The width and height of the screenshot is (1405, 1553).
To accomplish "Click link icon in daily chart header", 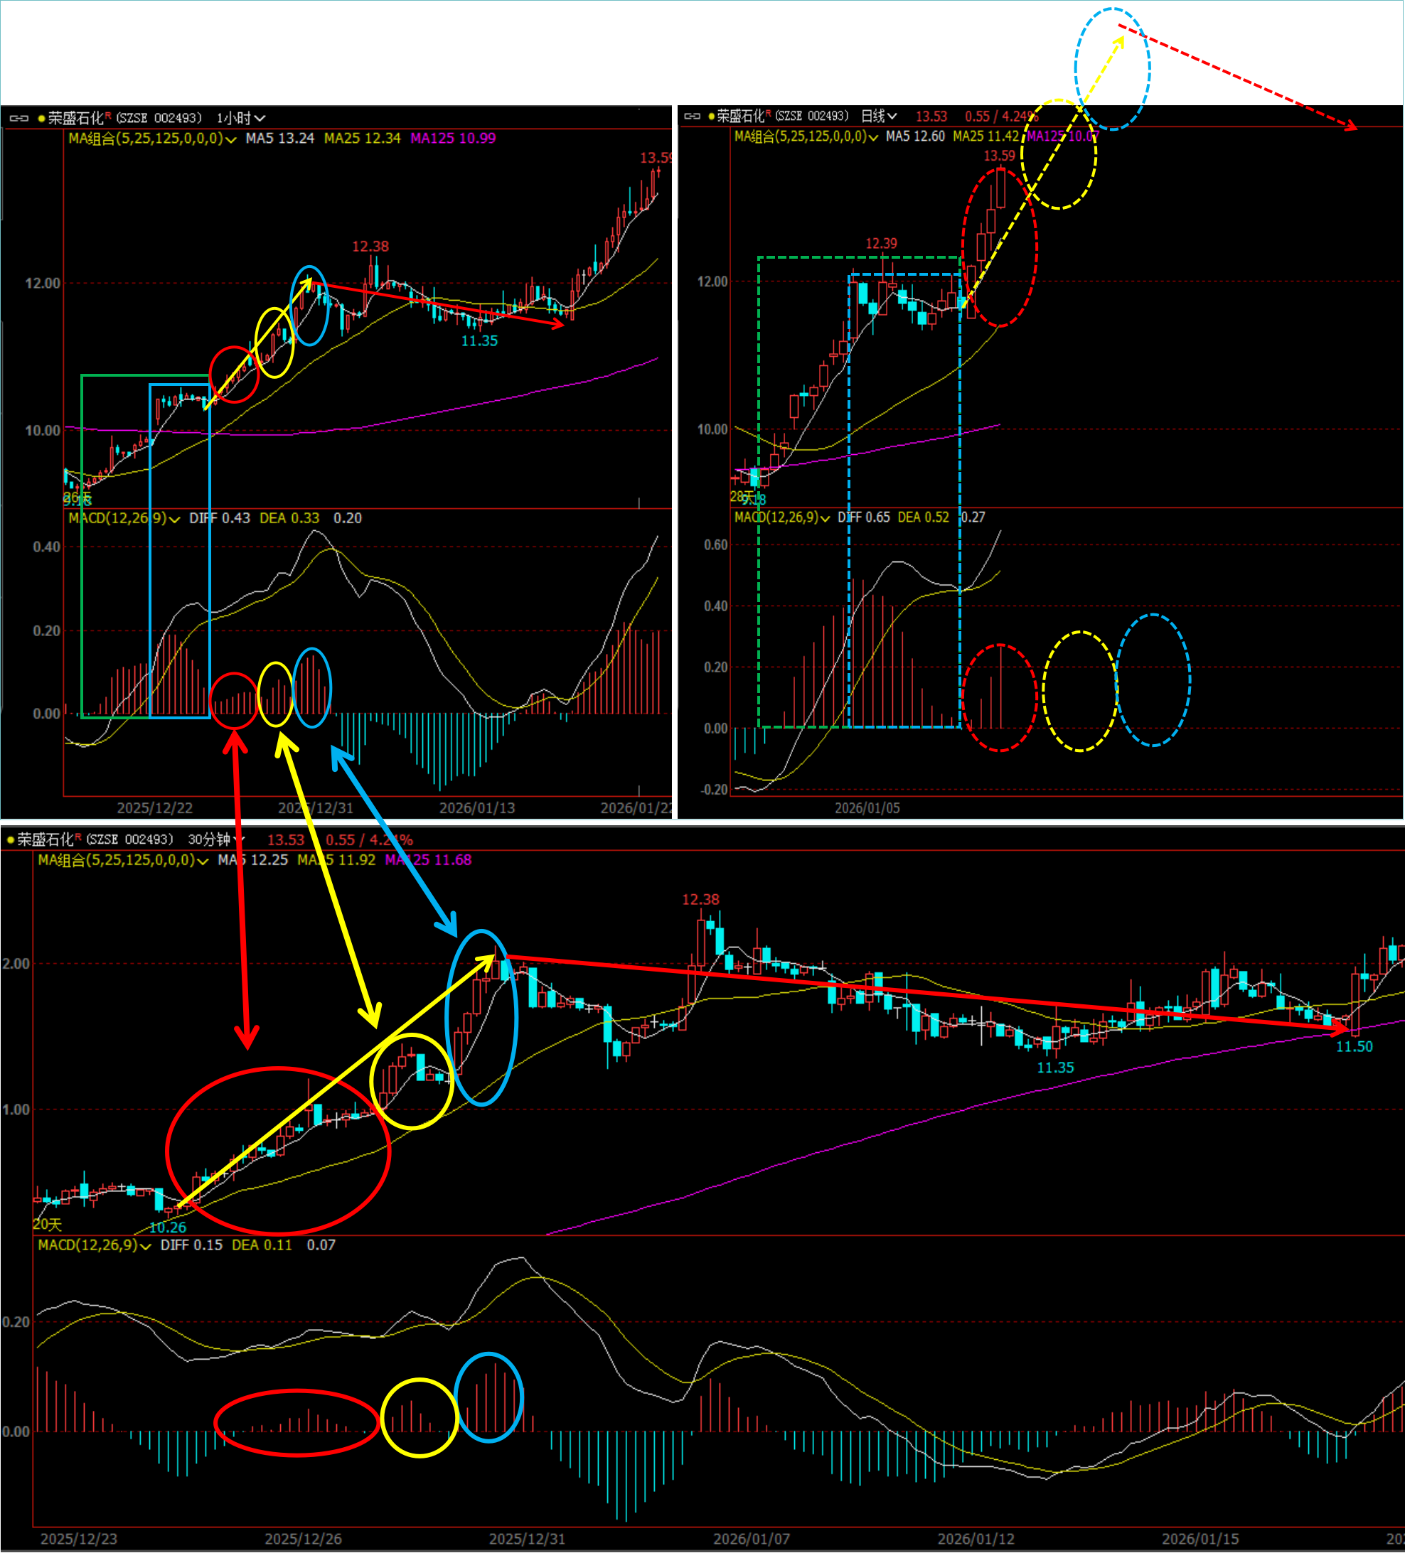I will (x=692, y=117).
